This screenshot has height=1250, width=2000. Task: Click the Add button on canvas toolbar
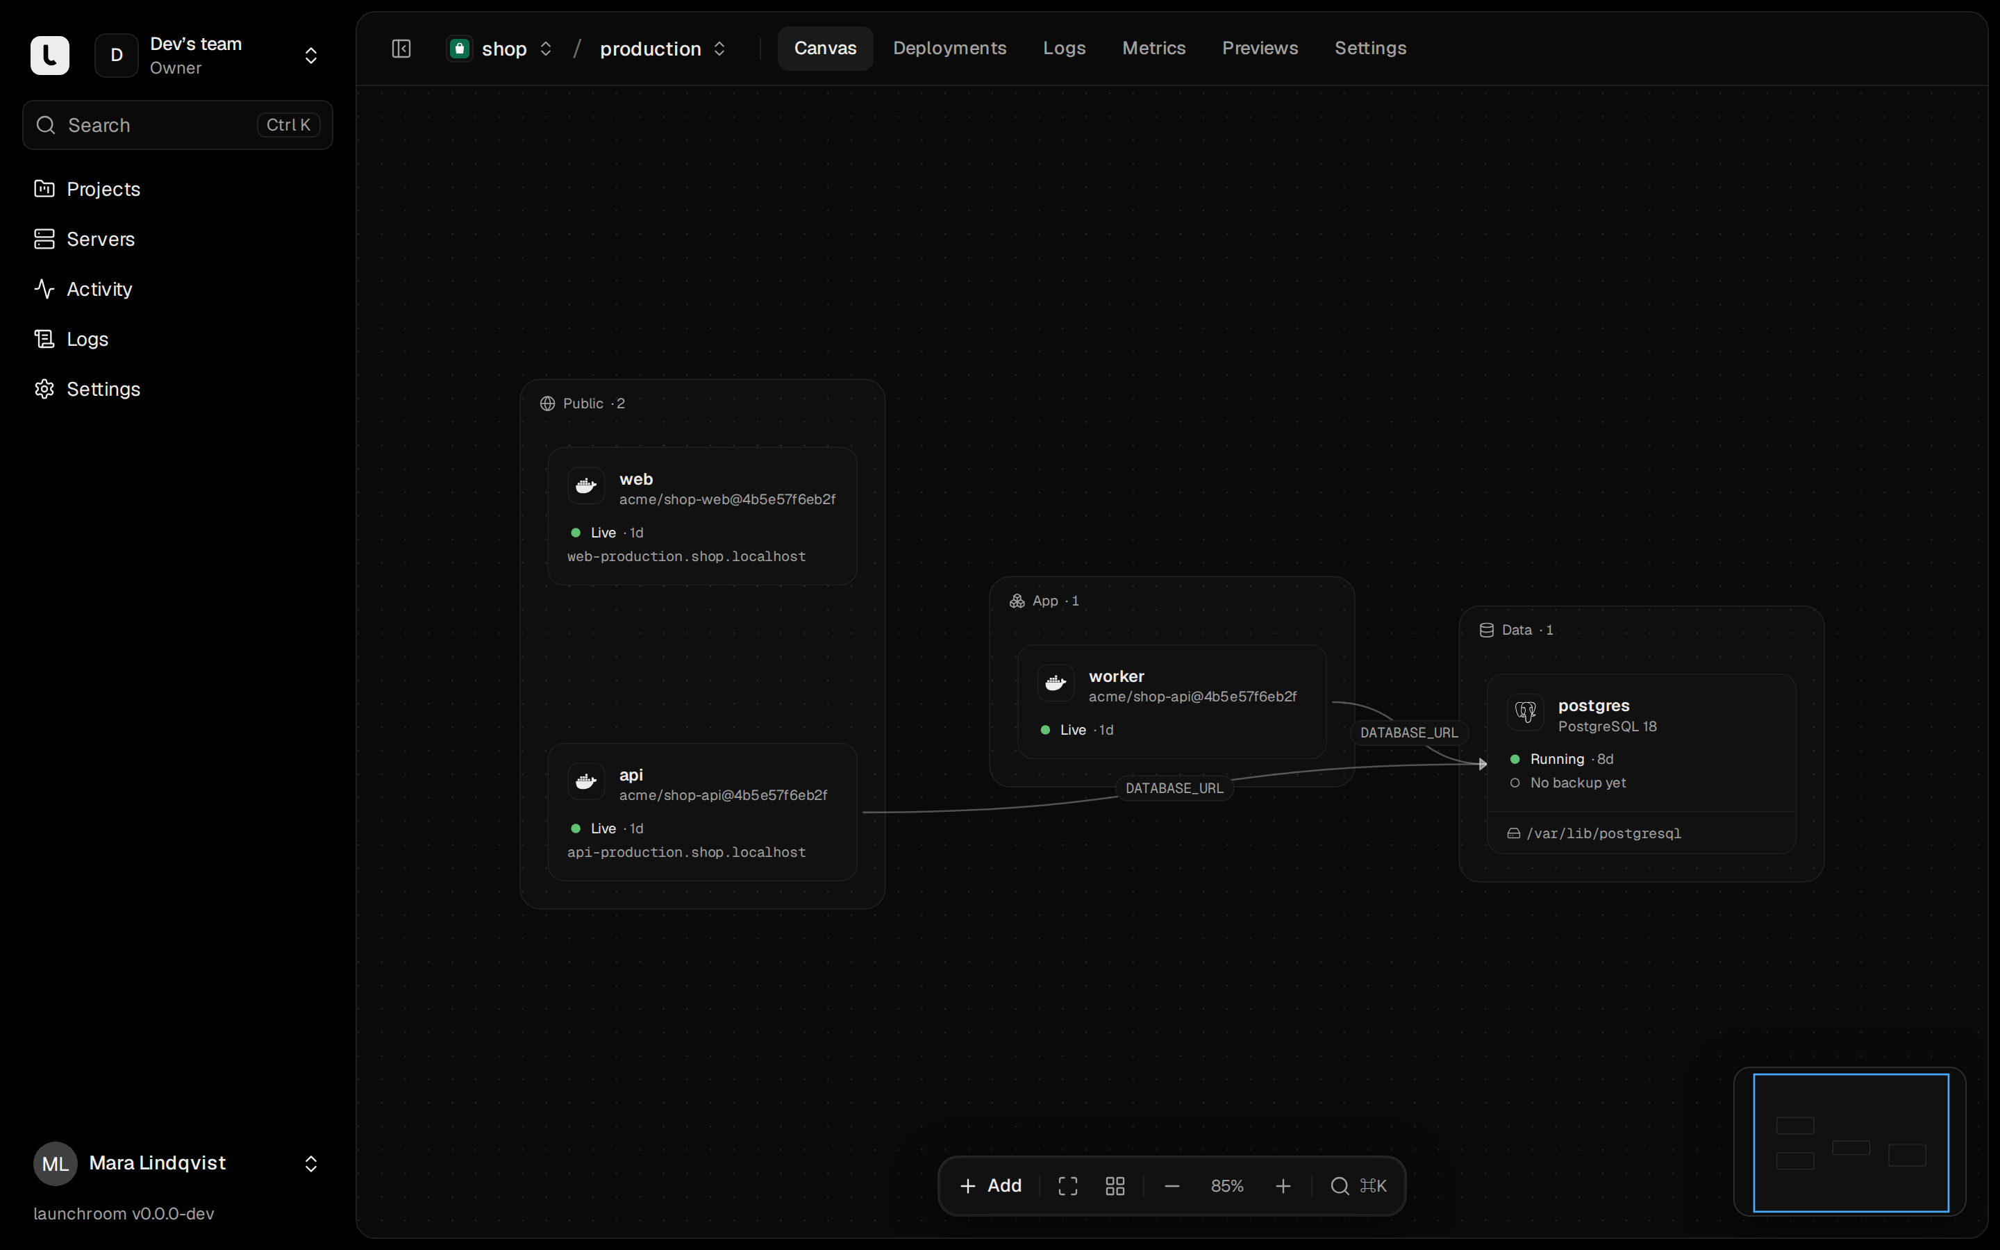pos(990,1186)
